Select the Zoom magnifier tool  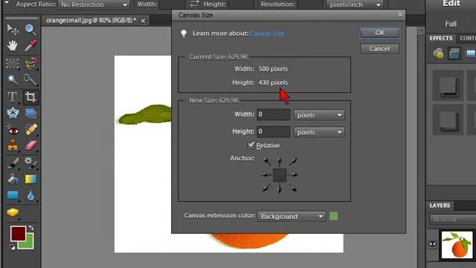click(x=30, y=30)
